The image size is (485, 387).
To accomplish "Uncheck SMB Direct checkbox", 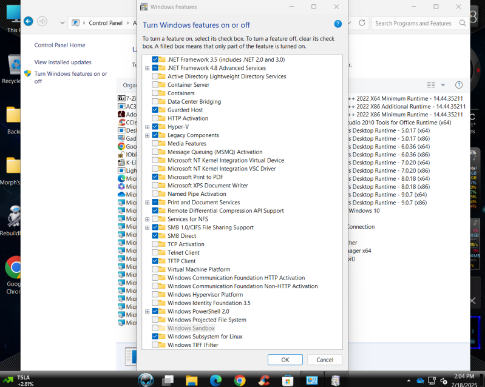I will pos(155,235).
